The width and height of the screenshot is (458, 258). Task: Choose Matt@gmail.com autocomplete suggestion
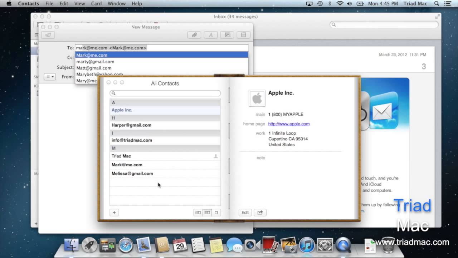pyautogui.click(x=161, y=68)
